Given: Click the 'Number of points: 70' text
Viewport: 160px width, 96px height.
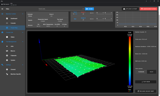Looking at the screenshot, I should click(140, 32).
